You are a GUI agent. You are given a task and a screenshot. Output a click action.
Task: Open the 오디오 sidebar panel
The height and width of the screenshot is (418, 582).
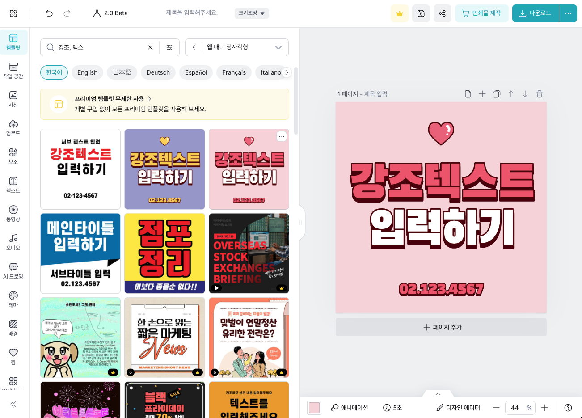(13, 242)
